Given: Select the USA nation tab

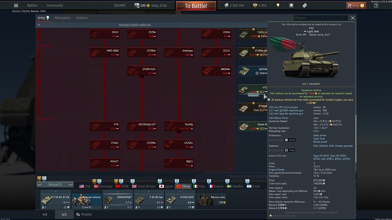Looking at the screenshot, I should (85, 186).
